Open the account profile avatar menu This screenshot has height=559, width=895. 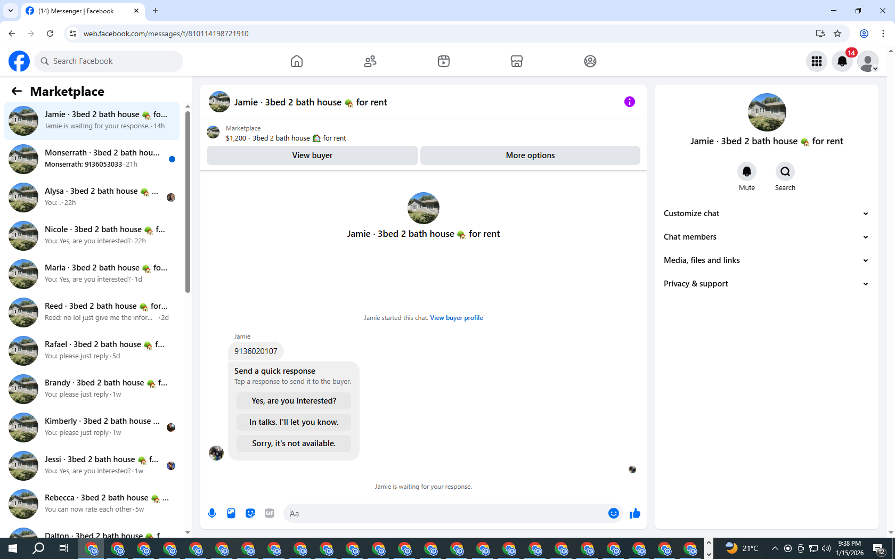click(x=868, y=61)
